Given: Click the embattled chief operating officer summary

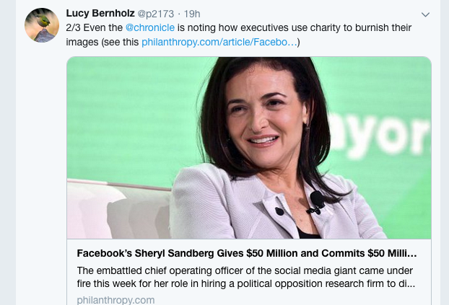Looking at the screenshot, I should click(247, 276).
